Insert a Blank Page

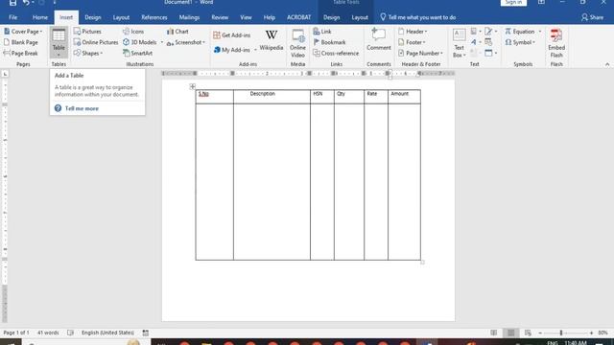click(x=21, y=42)
